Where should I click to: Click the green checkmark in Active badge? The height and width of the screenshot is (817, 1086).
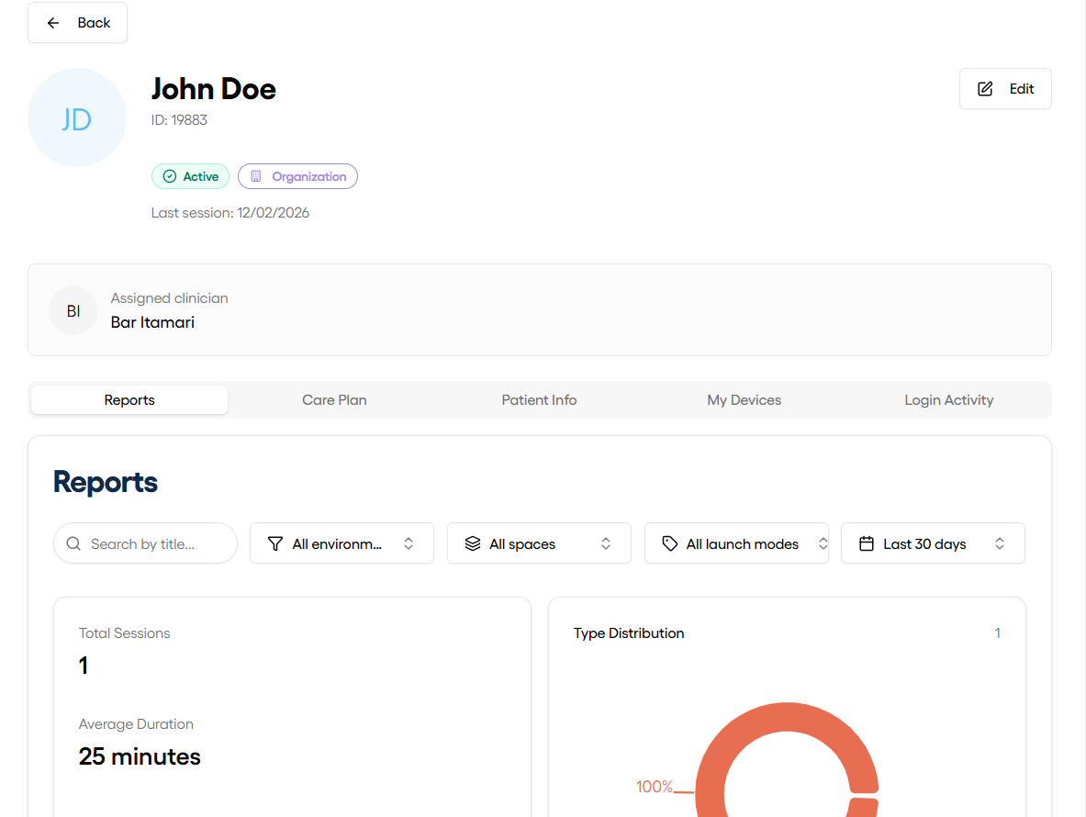coord(170,176)
